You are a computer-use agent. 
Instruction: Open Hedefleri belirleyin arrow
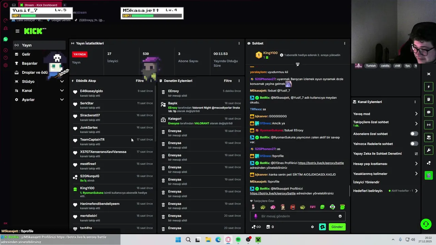(416, 191)
